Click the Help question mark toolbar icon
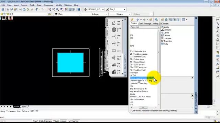The image size is (220, 123). tap(79, 9)
